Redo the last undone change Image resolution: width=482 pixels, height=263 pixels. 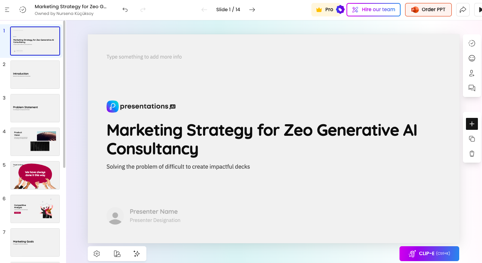(x=143, y=10)
